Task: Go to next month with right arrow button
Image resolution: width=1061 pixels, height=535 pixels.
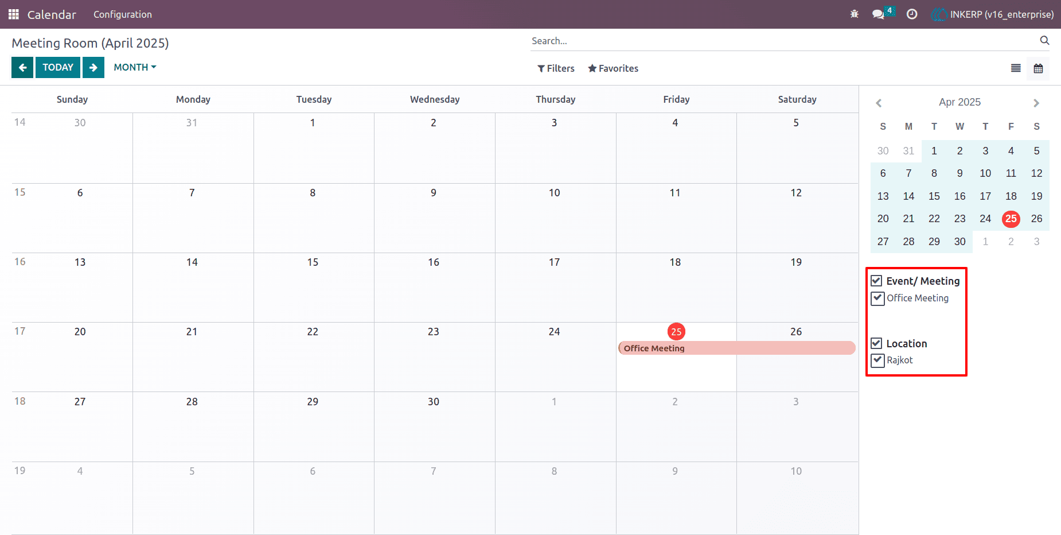Action: click(x=93, y=67)
